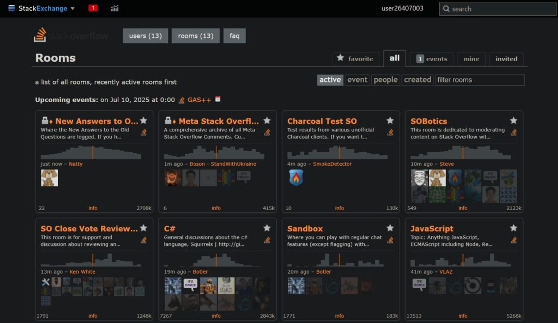Click SmokeDetector's flame shield avatar
Image resolution: width=558 pixels, height=323 pixels.
297,178
